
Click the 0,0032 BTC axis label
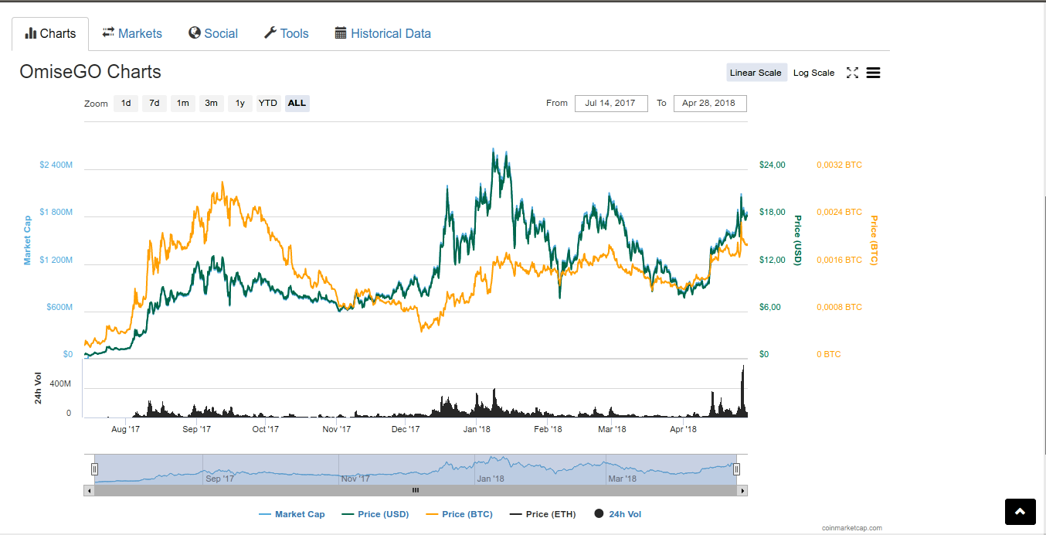click(x=839, y=165)
